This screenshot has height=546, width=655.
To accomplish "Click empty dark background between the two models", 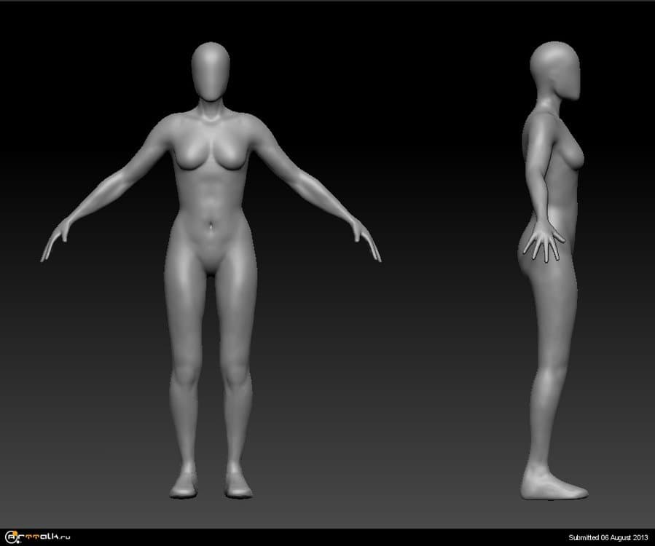I will pyautogui.click(x=437, y=291).
